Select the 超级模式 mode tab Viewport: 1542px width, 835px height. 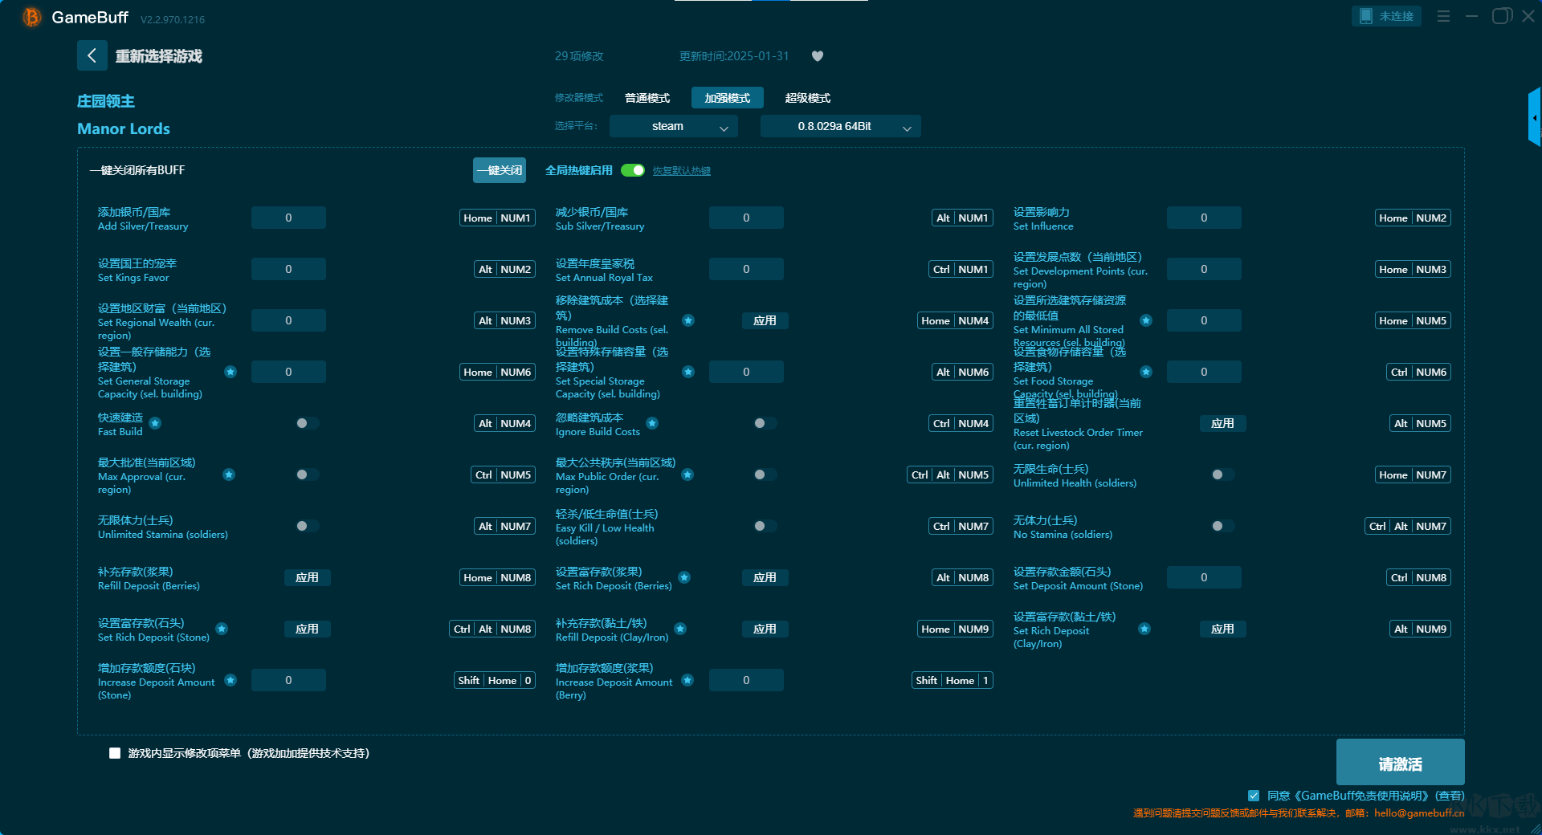pyautogui.click(x=808, y=98)
